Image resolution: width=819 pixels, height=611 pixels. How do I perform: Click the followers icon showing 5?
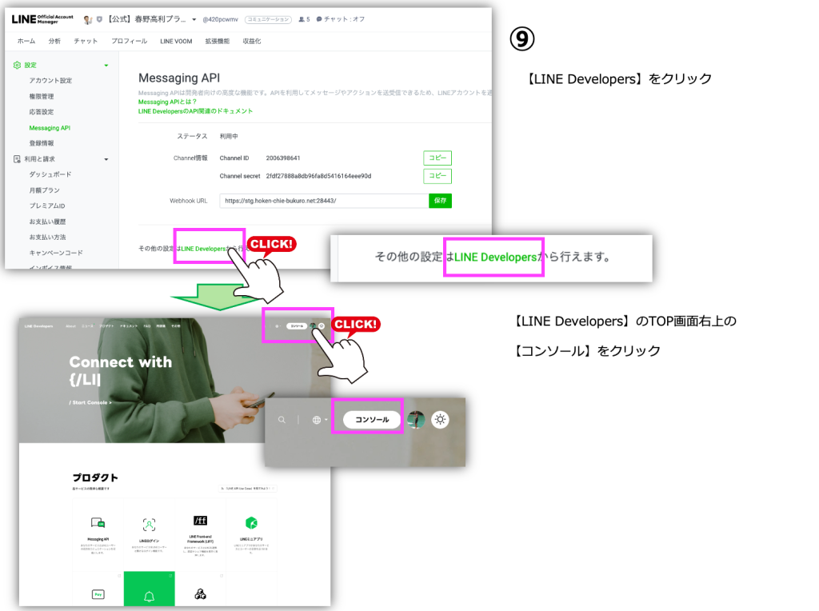[302, 19]
